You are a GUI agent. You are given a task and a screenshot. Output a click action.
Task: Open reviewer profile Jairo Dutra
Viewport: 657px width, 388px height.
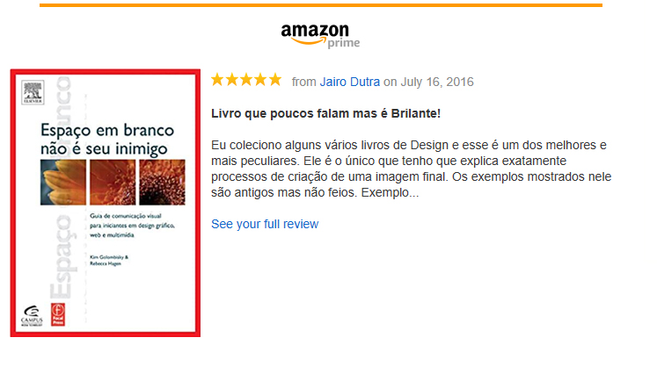(x=350, y=82)
